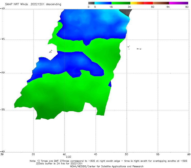Click the NOAA/NESDIS credit line
Screen dimensions: 191x168
pyautogui.click(x=107, y=166)
